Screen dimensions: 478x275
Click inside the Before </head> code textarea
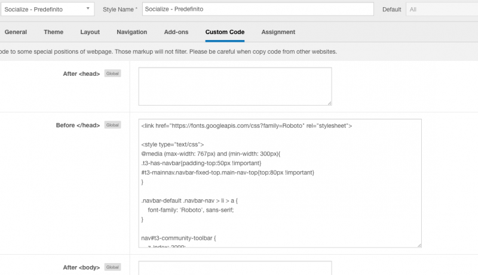pyautogui.click(x=280, y=183)
